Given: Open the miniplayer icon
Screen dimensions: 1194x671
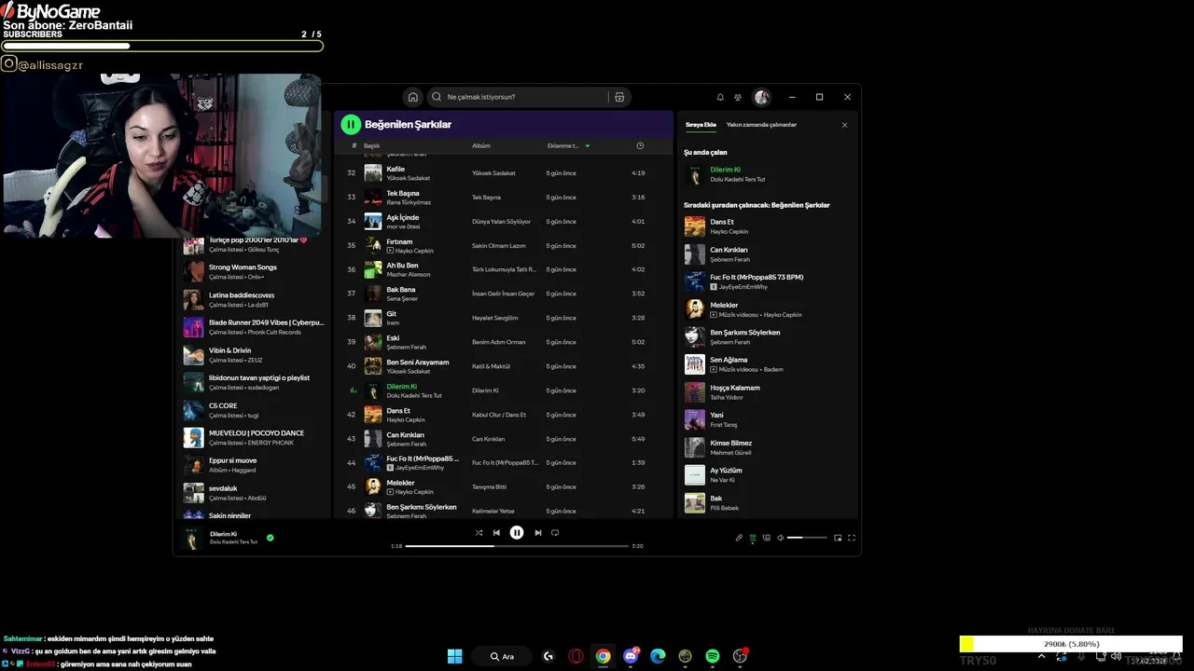Looking at the screenshot, I should pyautogui.click(x=838, y=538).
